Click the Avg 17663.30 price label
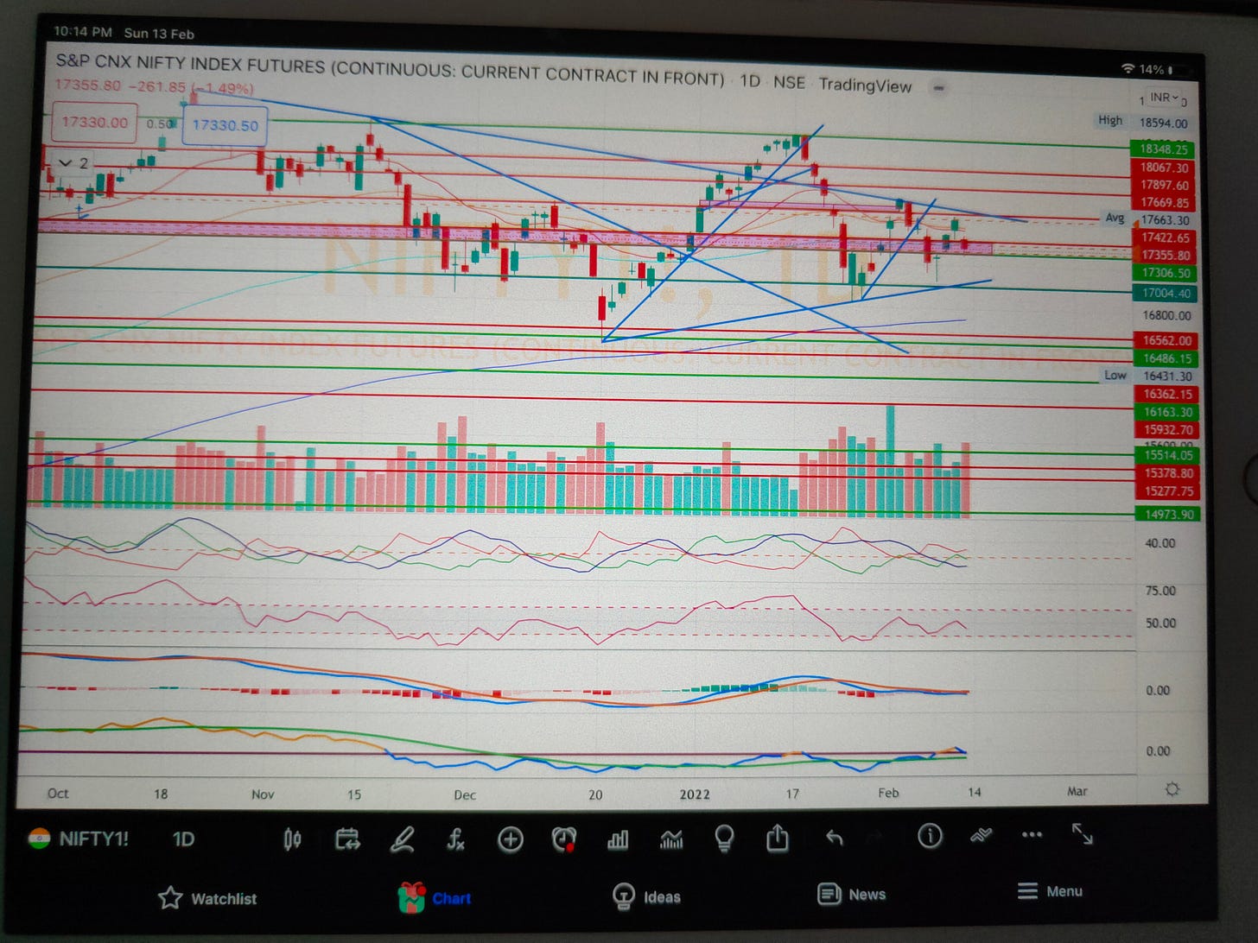Image resolution: width=1258 pixels, height=943 pixels. (1151, 219)
